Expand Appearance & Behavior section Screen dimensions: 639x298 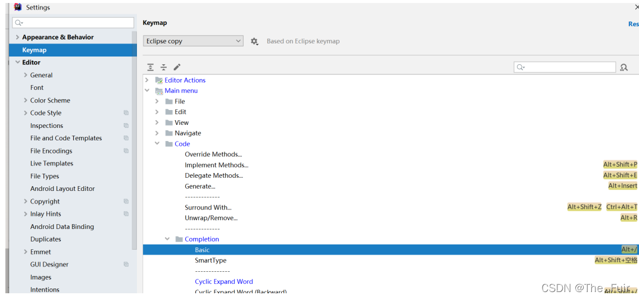17,37
